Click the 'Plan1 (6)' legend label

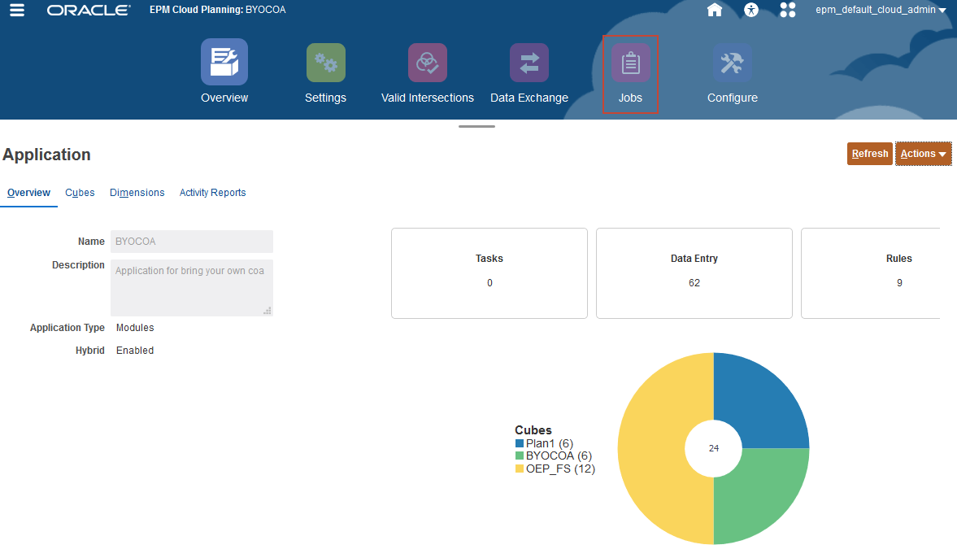coord(550,444)
